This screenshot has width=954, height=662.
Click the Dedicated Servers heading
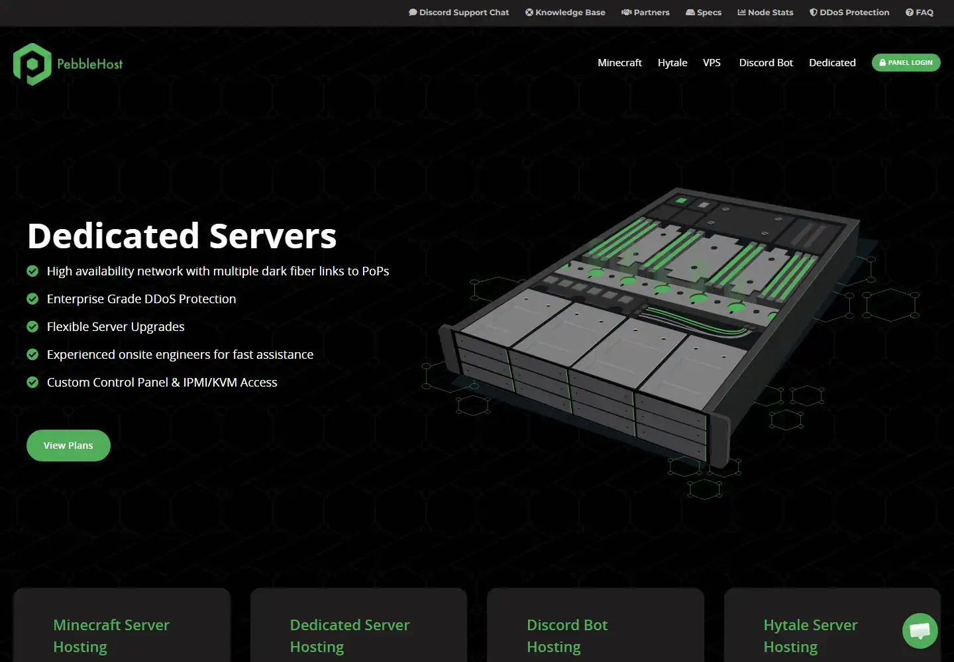click(182, 236)
